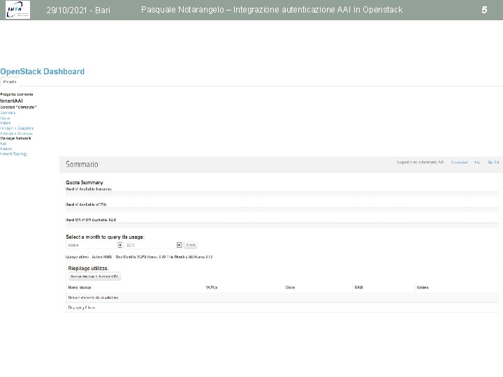This screenshot has height=377, width=503.
Task: Click the RAM column header
Action: tap(358, 288)
